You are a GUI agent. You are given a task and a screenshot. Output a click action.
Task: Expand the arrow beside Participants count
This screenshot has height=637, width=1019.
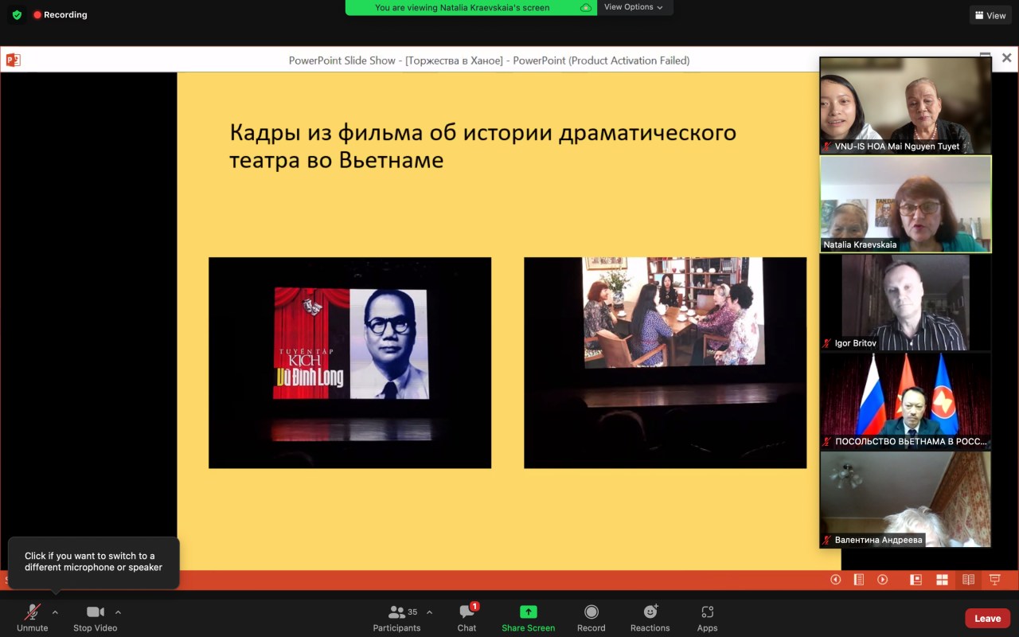click(429, 612)
